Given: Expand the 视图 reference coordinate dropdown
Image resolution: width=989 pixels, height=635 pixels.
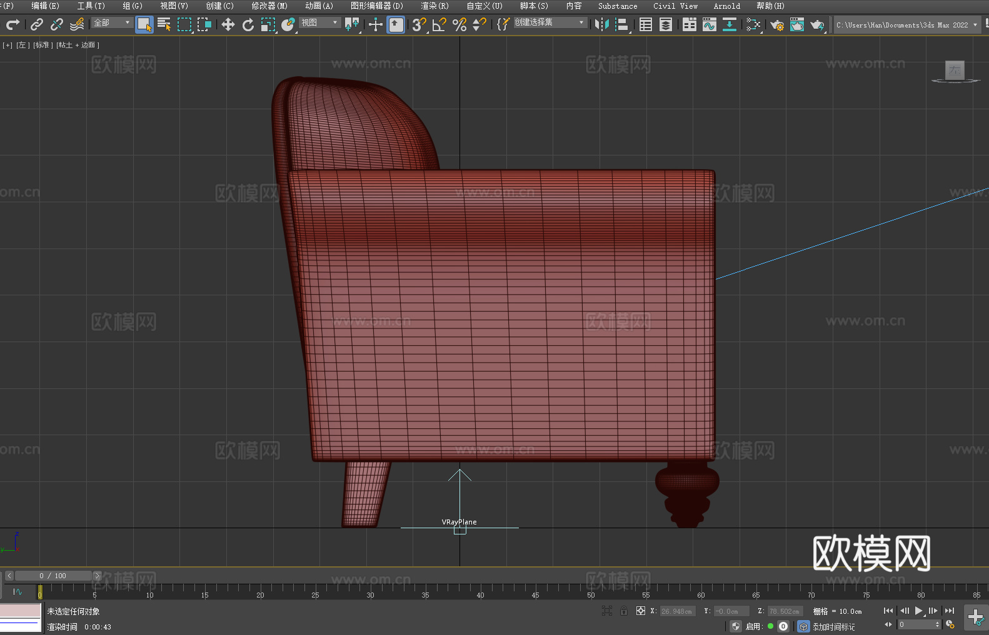Looking at the screenshot, I should pyautogui.click(x=319, y=22).
